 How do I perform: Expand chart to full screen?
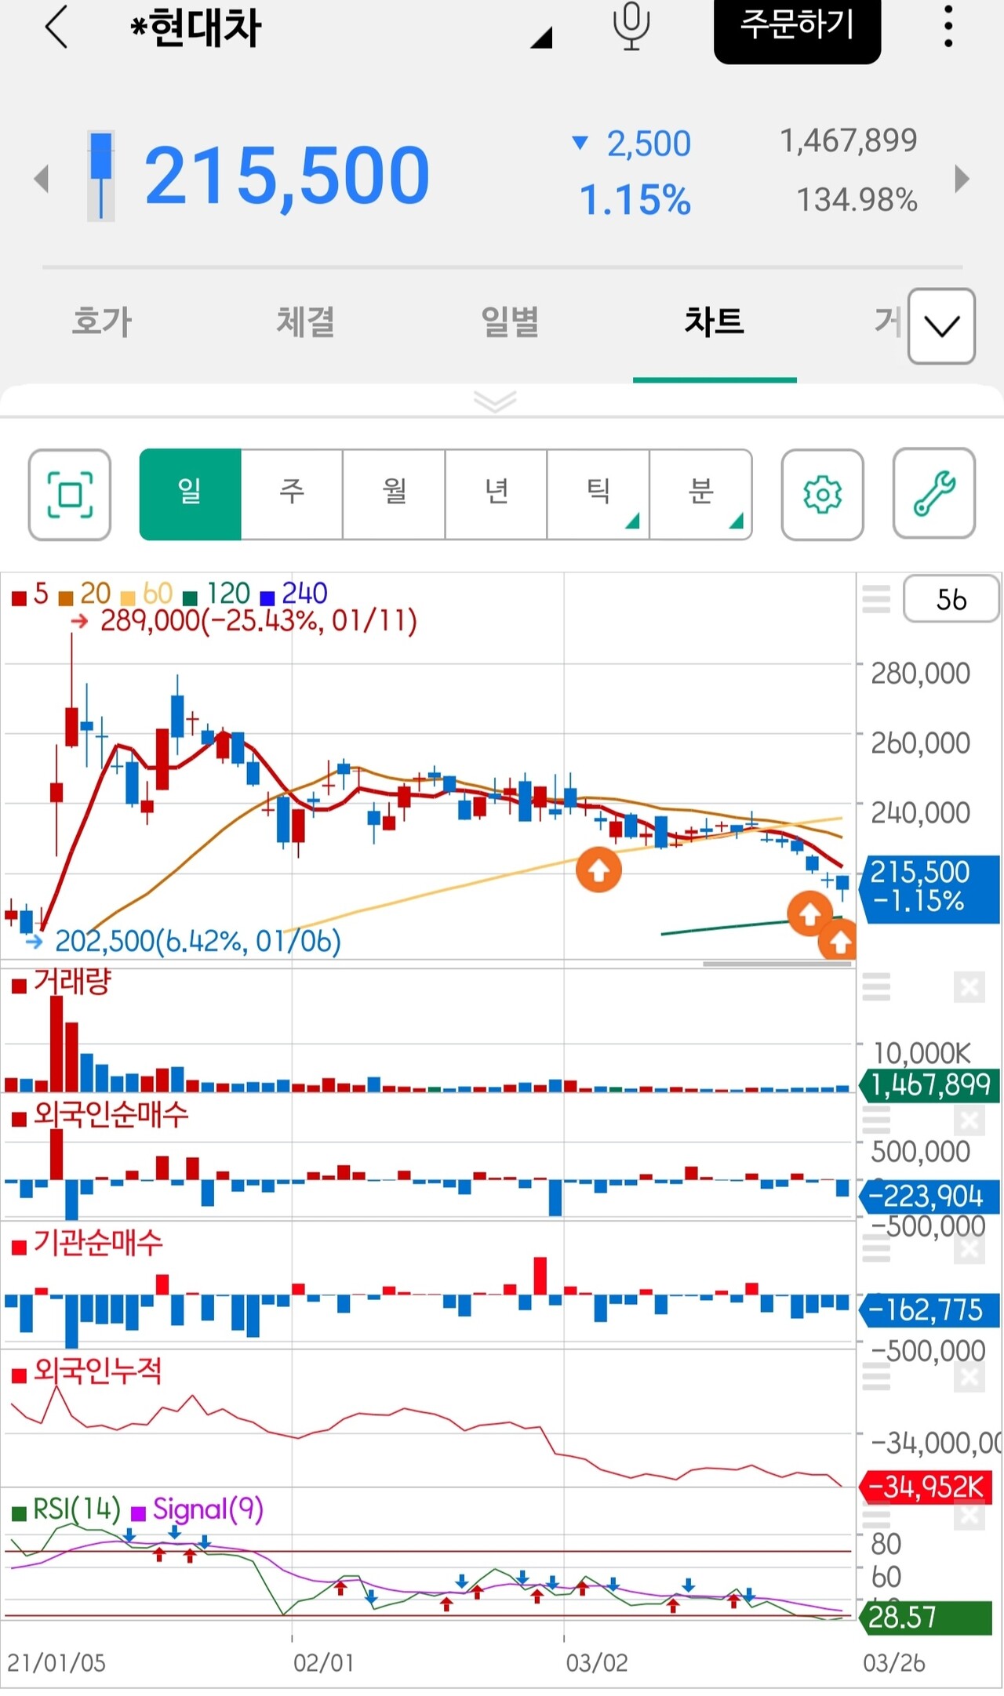pos(70,495)
